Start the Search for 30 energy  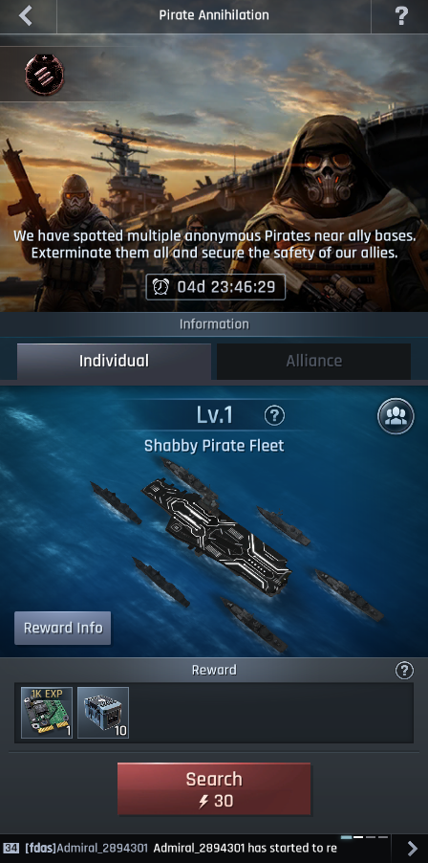point(214,788)
